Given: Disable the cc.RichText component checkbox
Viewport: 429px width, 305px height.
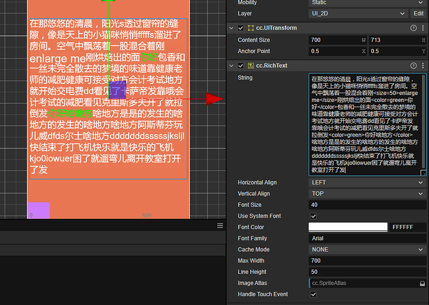Looking at the screenshot, I should point(241,66).
